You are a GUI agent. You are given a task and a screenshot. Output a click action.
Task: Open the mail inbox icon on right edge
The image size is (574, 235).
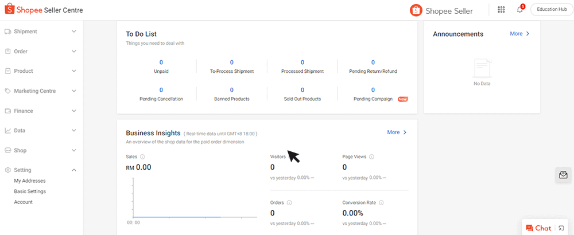pyautogui.click(x=563, y=175)
